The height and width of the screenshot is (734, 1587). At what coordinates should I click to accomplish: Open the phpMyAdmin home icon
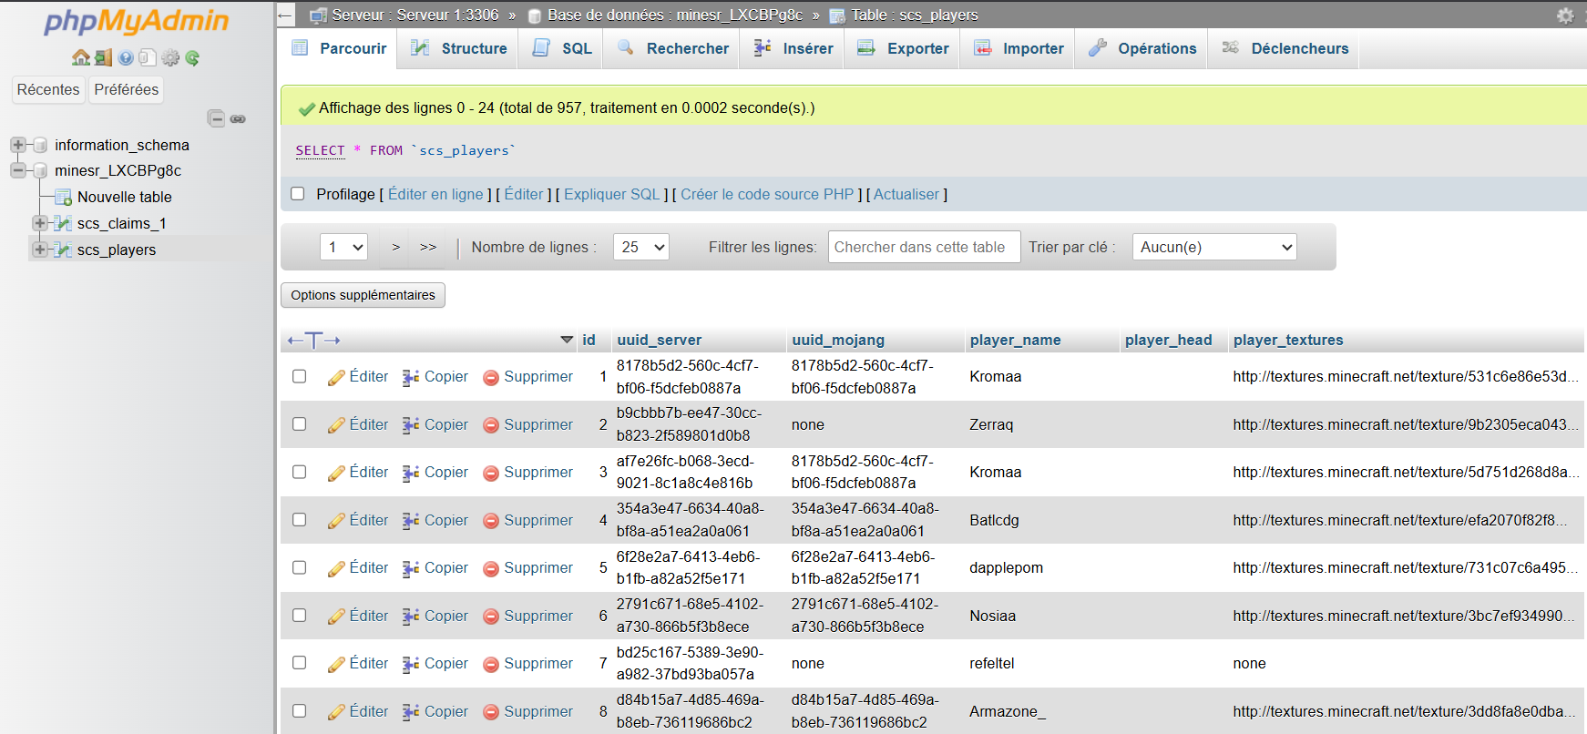pos(81,58)
